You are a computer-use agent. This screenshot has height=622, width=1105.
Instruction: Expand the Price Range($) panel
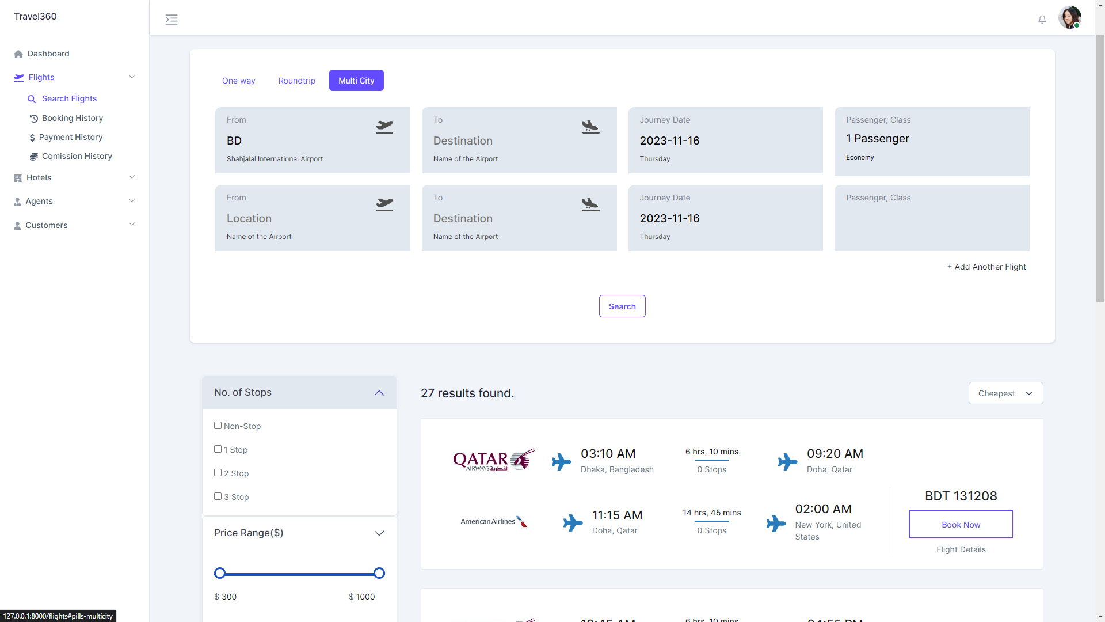[x=379, y=533]
